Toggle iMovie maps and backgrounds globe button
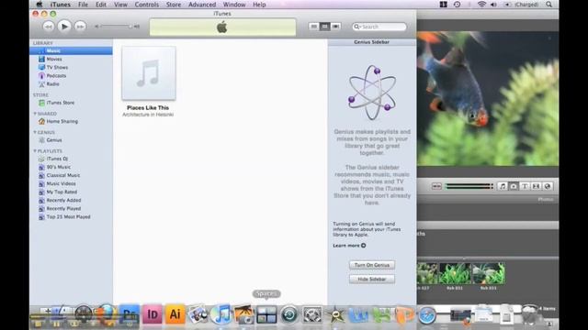This screenshot has width=588, height=330. pos(548,186)
